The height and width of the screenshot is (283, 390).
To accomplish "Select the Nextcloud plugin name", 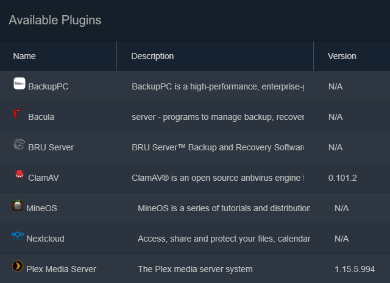I will 45,239.
